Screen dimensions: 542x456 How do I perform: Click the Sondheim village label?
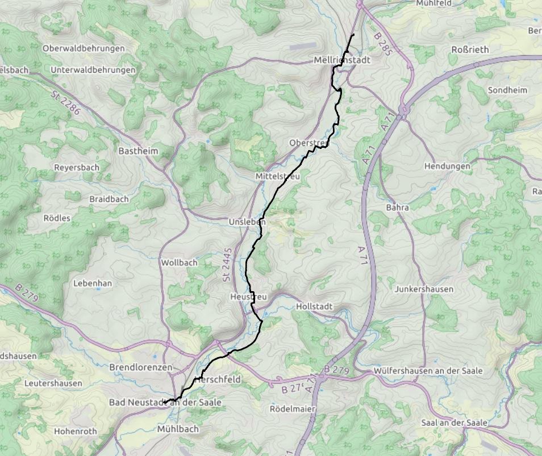point(507,90)
